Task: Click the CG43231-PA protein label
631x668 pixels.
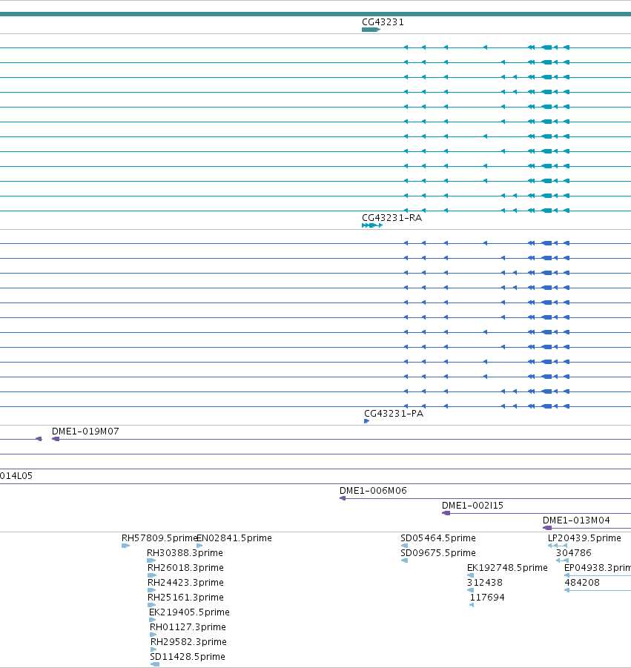Action: coord(394,414)
